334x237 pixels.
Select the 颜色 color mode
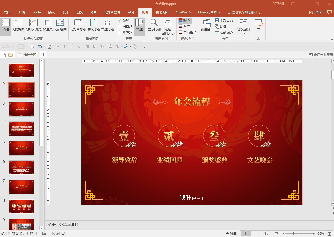(184, 20)
